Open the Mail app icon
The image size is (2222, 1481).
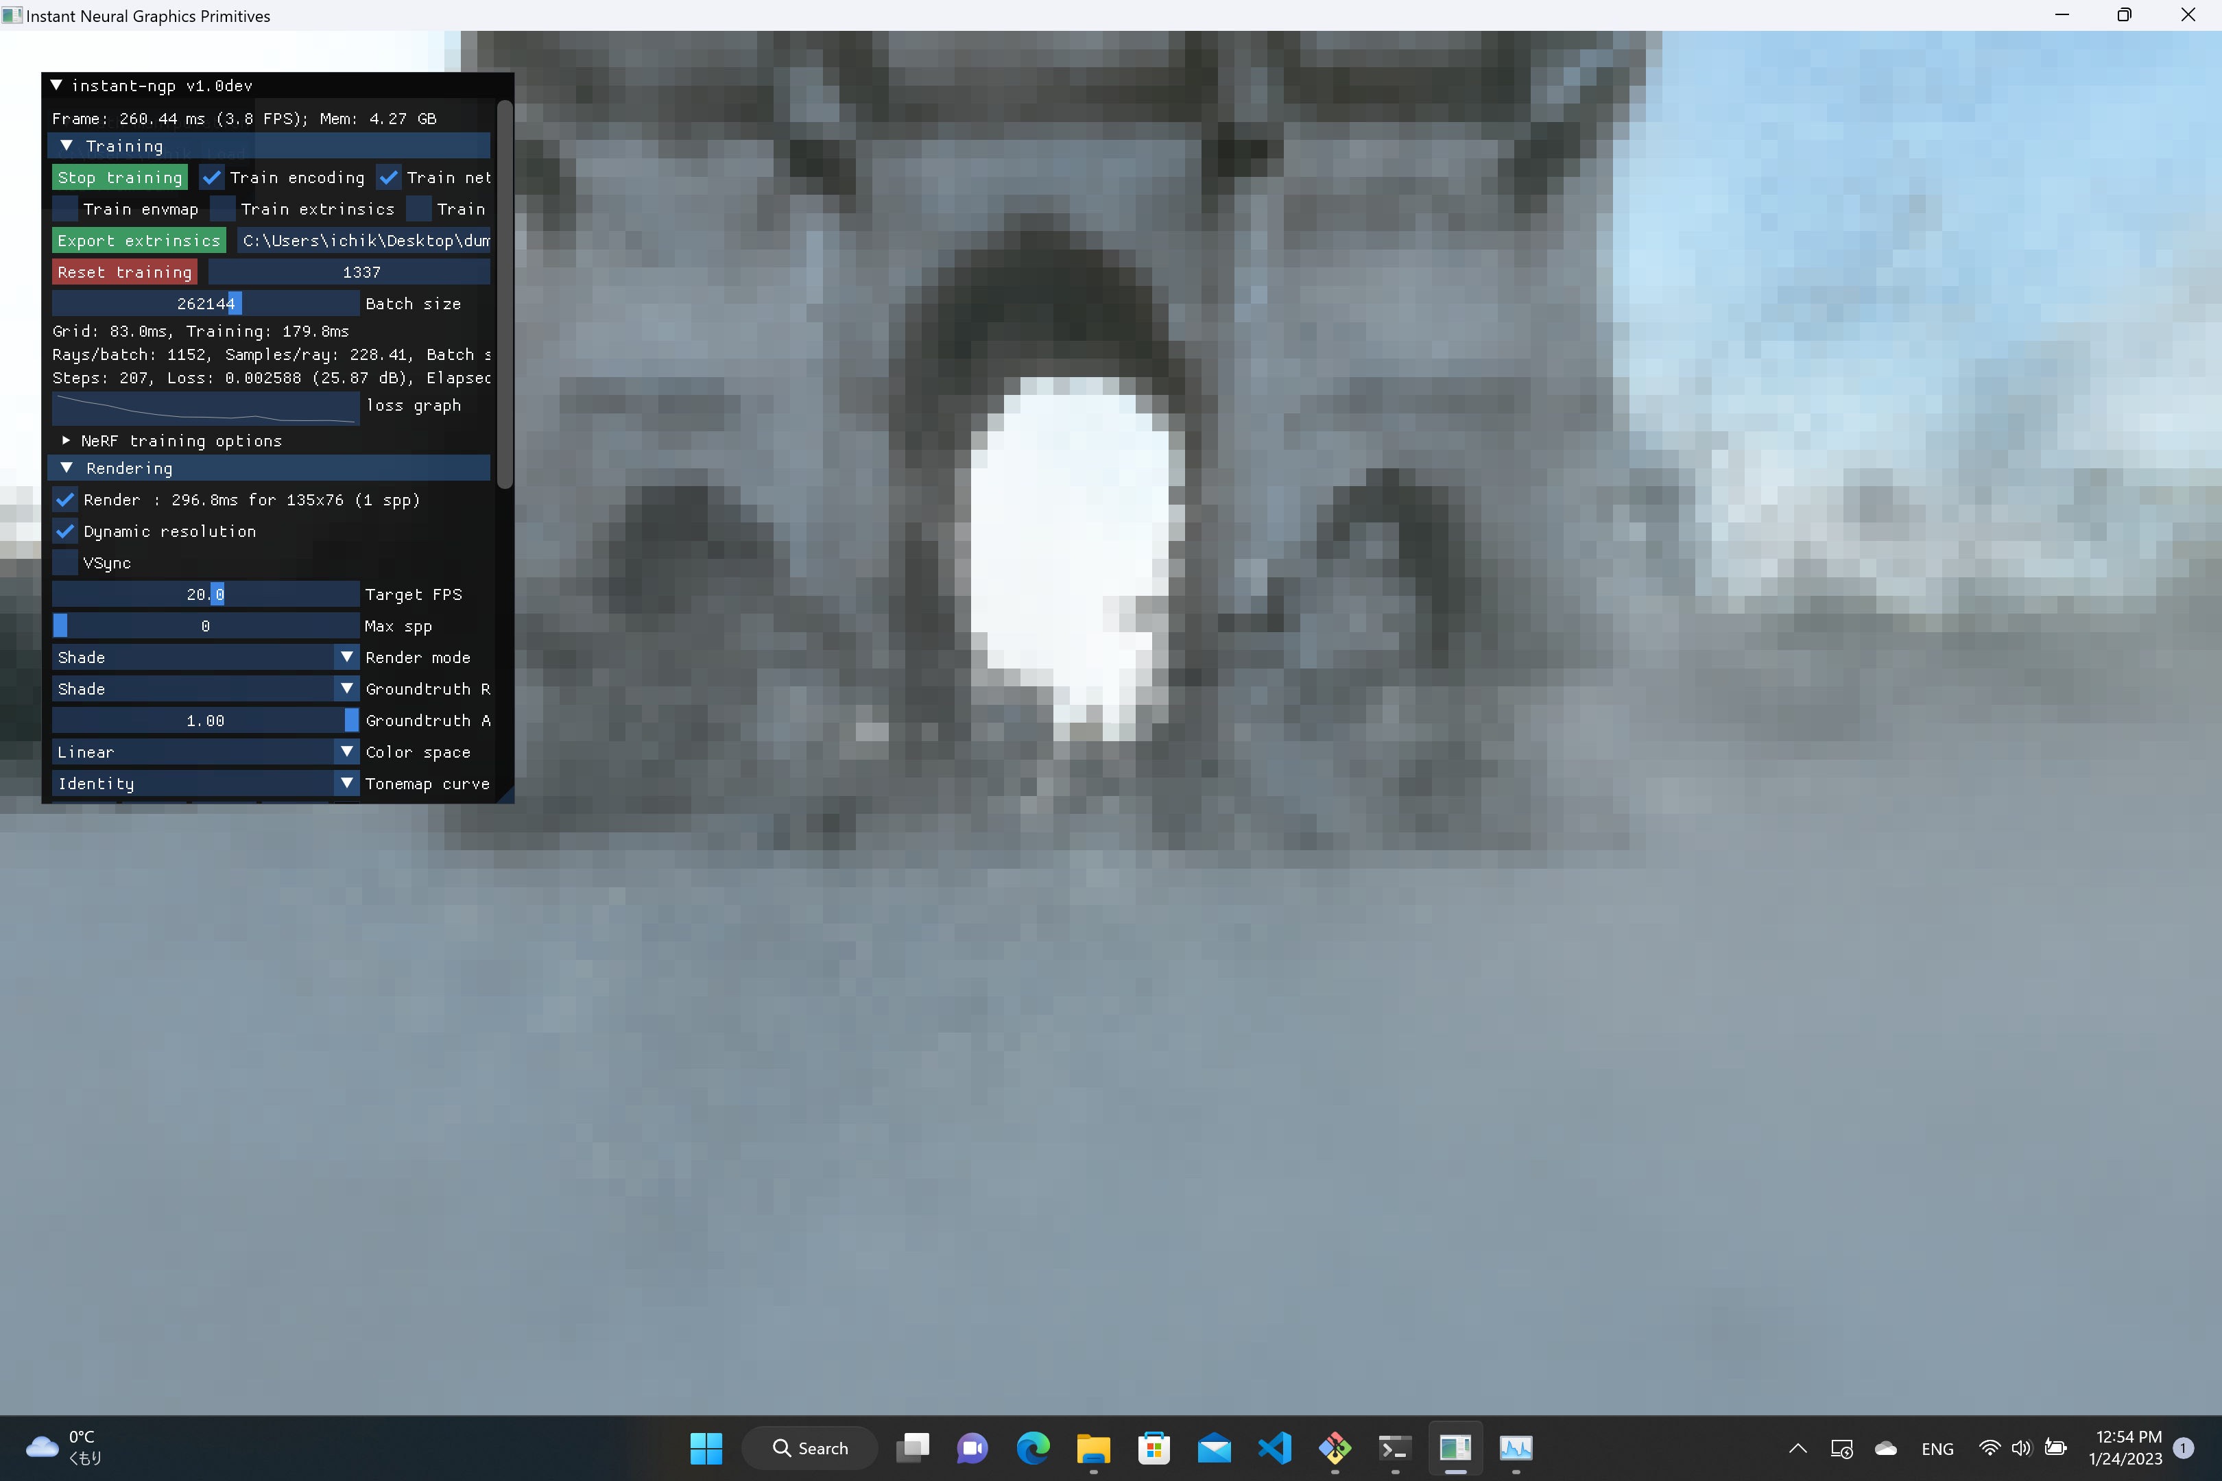coord(1214,1448)
